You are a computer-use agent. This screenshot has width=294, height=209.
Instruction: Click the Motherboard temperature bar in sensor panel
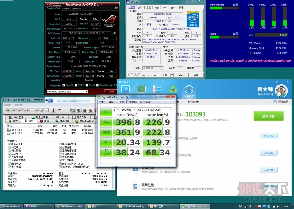pyautogui.click(x=225, y=8)
